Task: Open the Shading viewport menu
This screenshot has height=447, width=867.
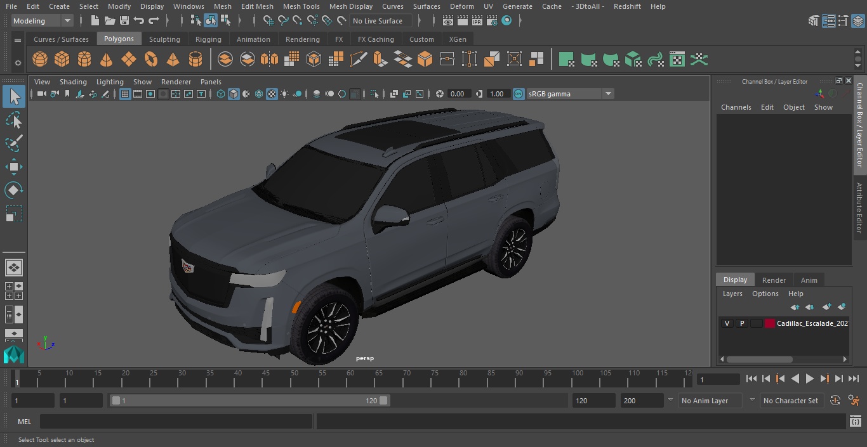Action: [x=73, y=82]
